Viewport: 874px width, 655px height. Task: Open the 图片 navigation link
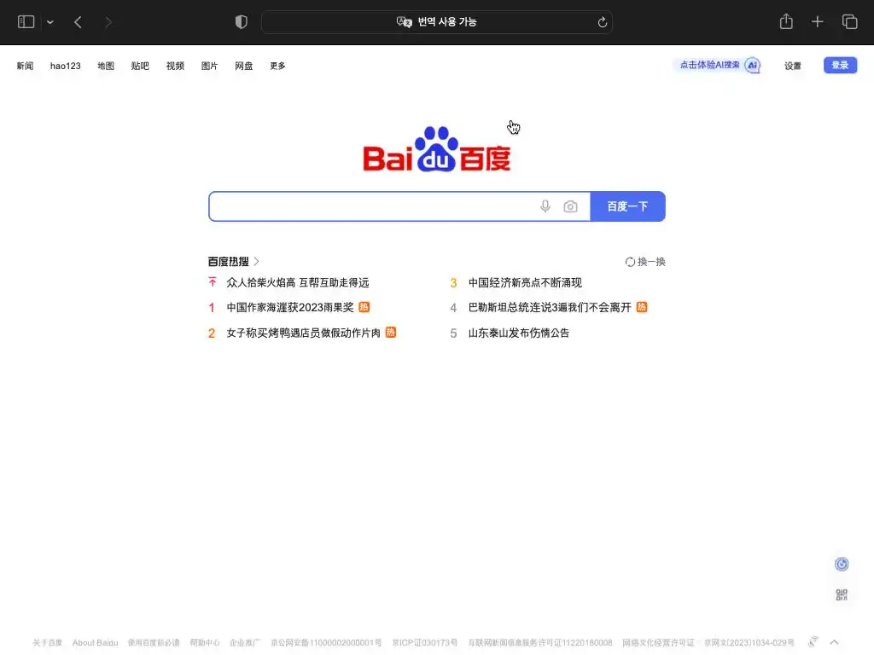[x=210, y=66]
